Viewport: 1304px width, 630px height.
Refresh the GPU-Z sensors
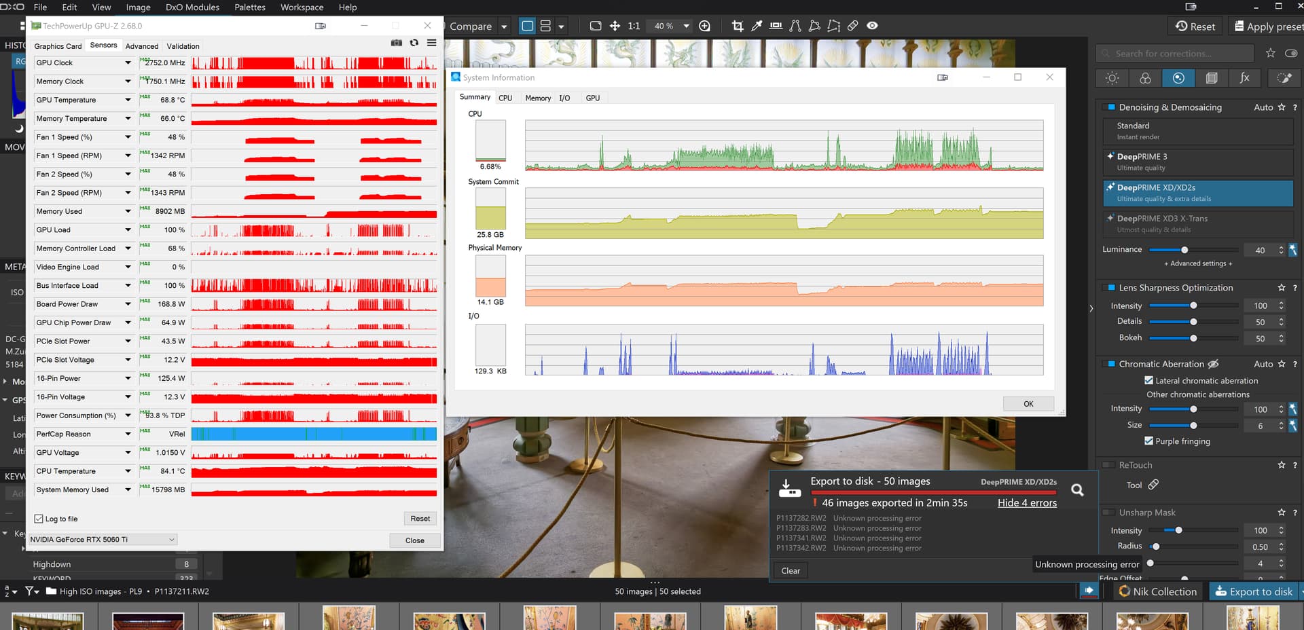tap(414, 43)
